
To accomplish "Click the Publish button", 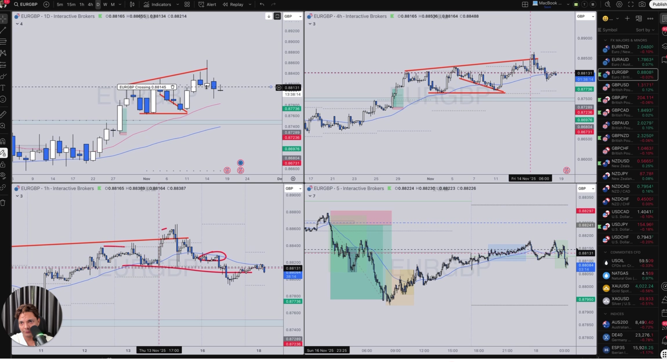I will coord(659,4).
